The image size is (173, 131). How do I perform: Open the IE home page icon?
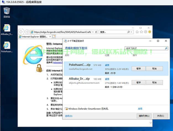point(137,32)
